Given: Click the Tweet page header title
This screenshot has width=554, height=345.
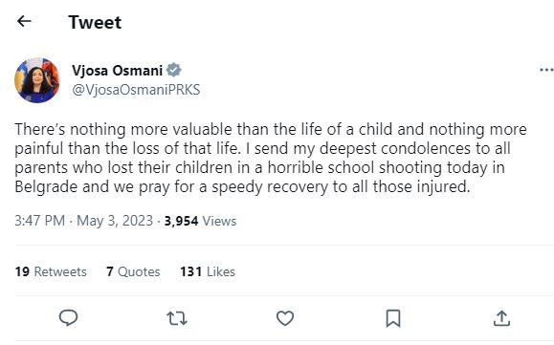Looking at the screenshot, I should (x=95, y=22).
